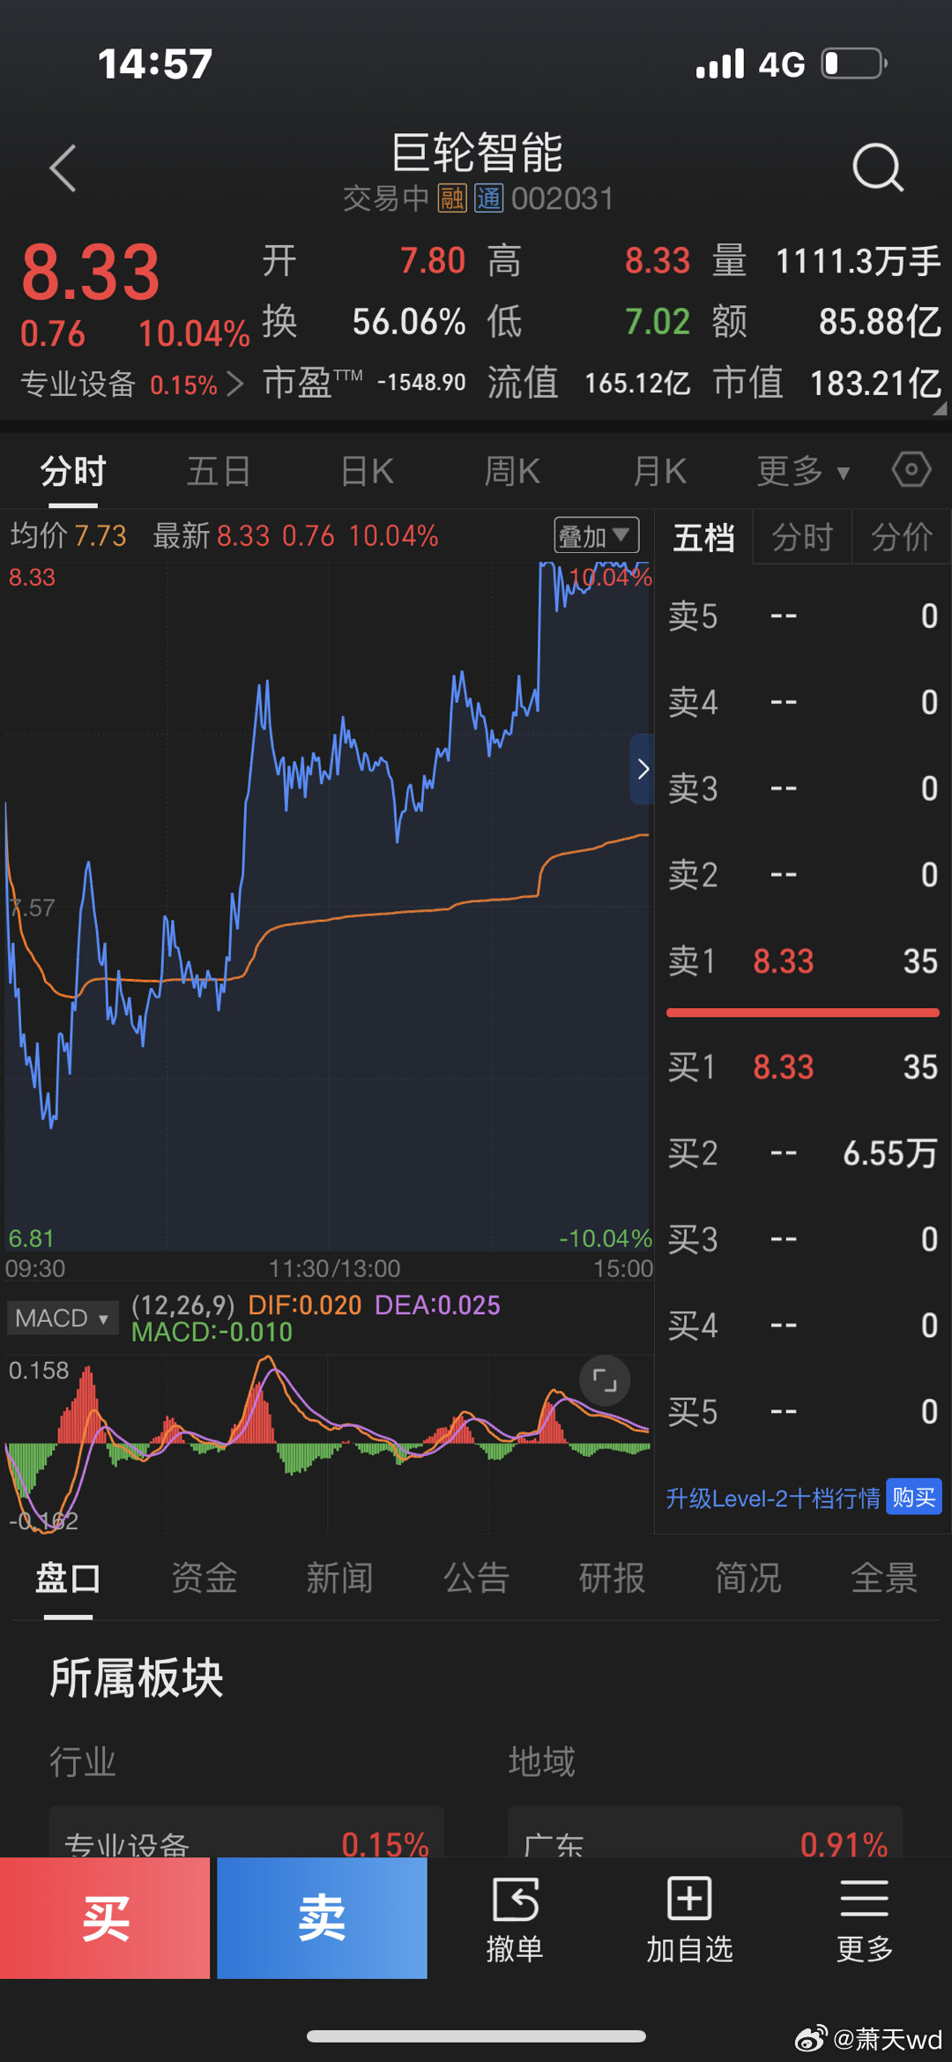Expand the MACD chart to fullscreen
The image size is (952, 2062).
(605, 1380)
